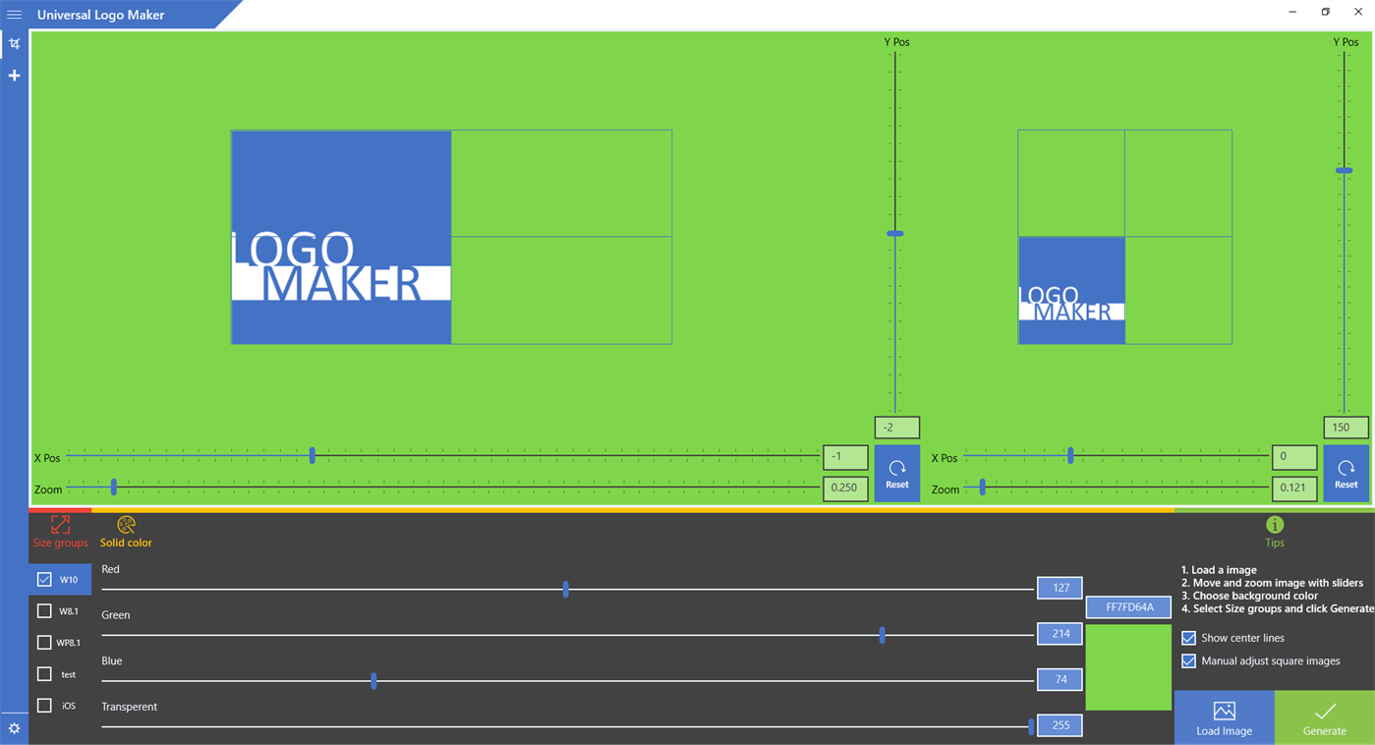
Task: Click left panel Y Pos slider handle
Action: [894, 234]
